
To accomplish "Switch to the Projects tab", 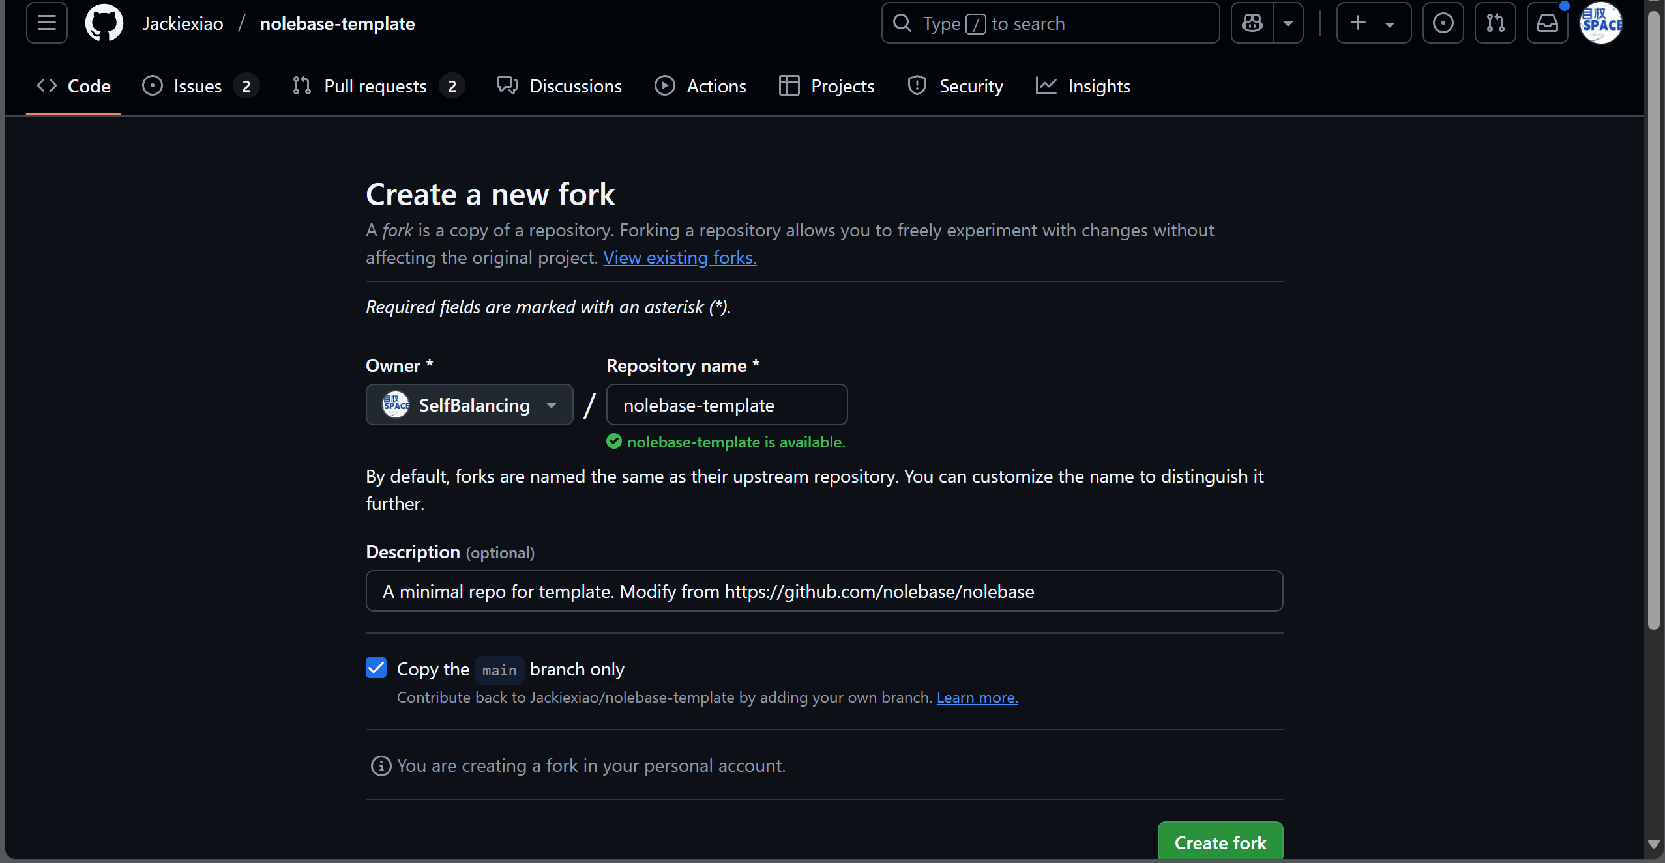I will [827, 86].
